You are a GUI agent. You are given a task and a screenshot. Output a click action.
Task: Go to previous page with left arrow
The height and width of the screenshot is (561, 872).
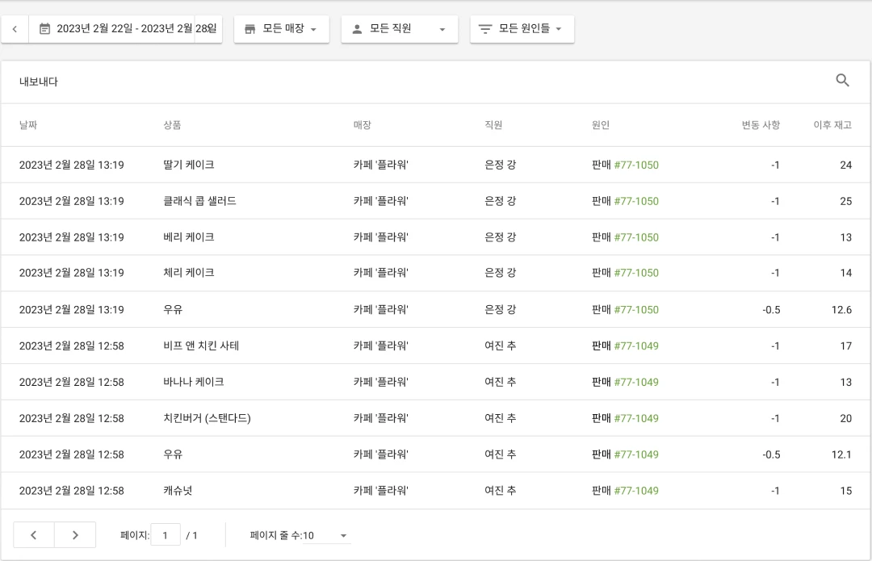tap(33, 534)
